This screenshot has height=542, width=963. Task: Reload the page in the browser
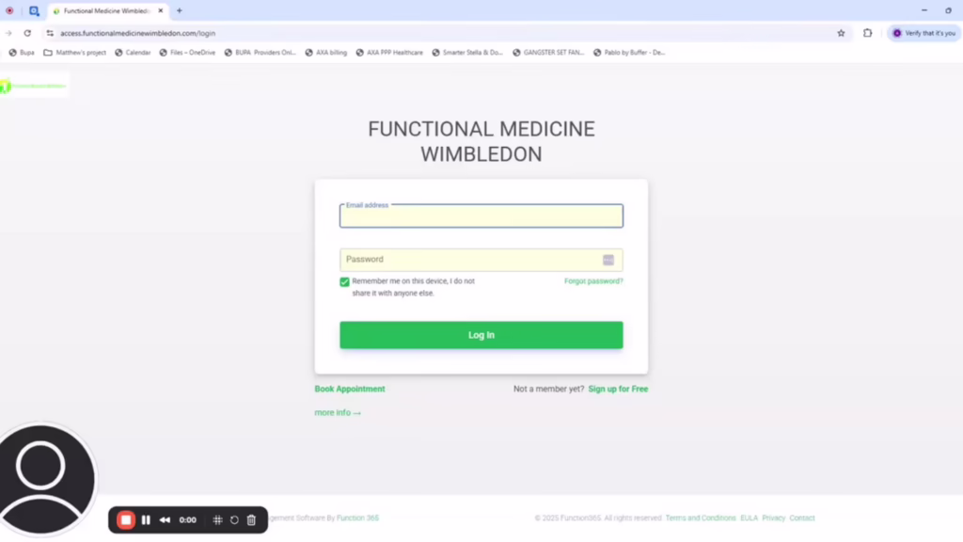point(27,33)
